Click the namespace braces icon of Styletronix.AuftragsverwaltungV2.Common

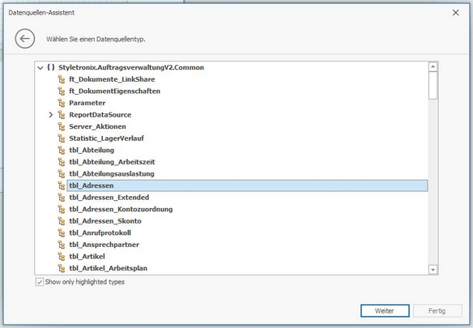click(x=51, y=67)
